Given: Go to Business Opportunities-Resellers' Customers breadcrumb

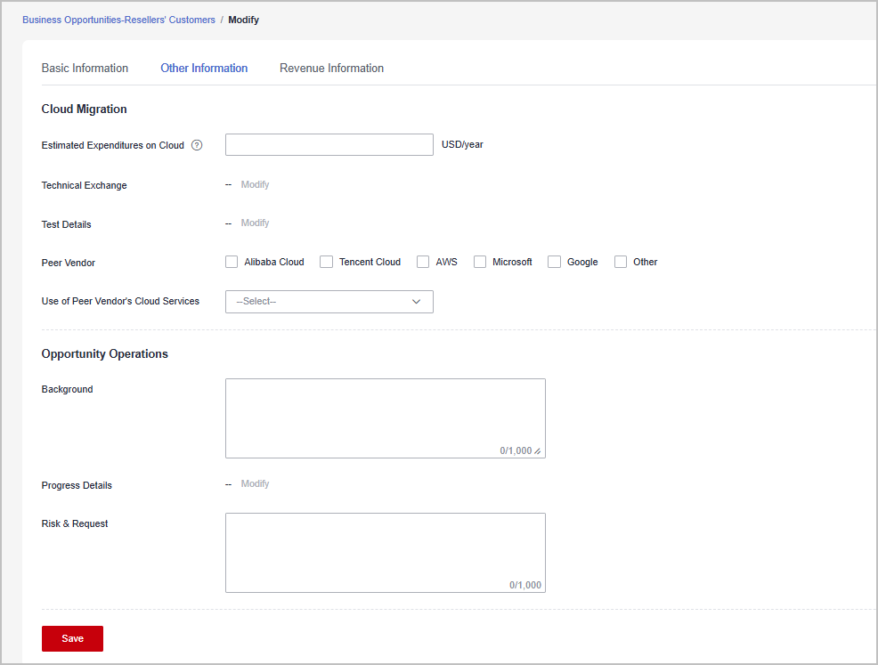Looking at the screenshot, I should (118, 20).
